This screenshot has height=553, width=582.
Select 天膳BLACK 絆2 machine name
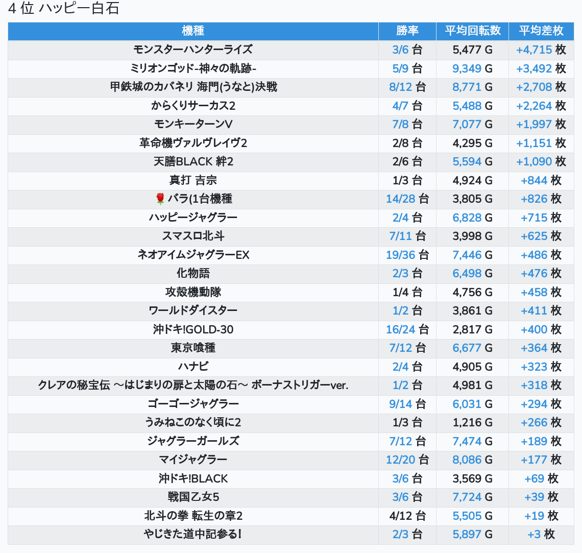[x=193, y=161]
